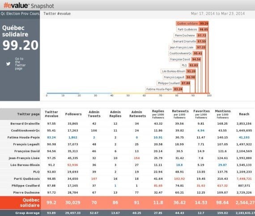Select the Pierre Duchesne table row name
Screen dimensions: 255x216
click(x=26, y=192)
